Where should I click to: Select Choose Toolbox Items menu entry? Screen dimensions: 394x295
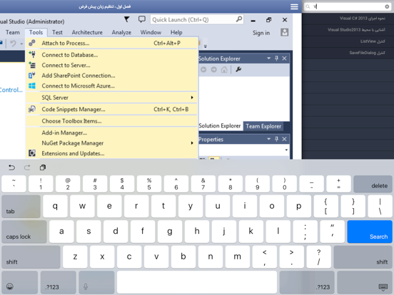click(111, 121)
